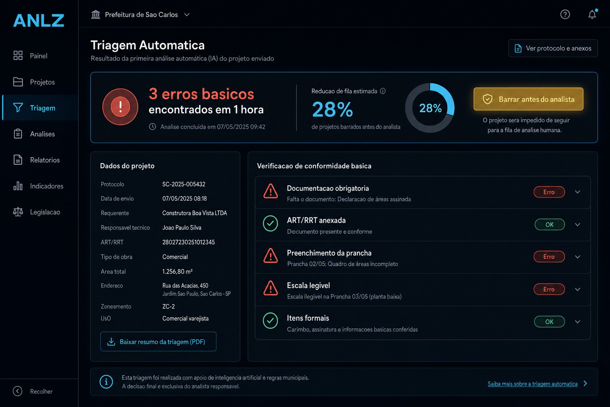
Task: Click Erro badge on Escala legivel
Action: point(549,289)
